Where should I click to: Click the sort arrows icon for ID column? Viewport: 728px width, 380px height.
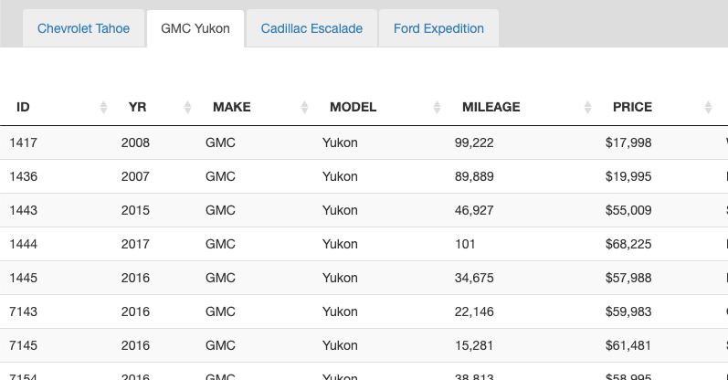pos(103,108)
